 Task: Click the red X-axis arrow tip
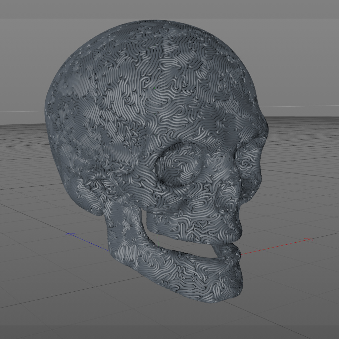(311, 239)
